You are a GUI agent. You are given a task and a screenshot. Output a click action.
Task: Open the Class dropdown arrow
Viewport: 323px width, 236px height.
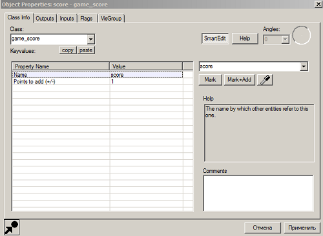(91, 39)
